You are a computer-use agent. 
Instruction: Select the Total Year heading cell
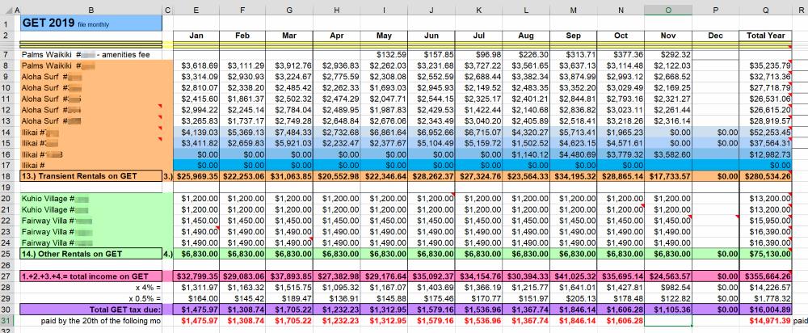click(x=764, y=36)
